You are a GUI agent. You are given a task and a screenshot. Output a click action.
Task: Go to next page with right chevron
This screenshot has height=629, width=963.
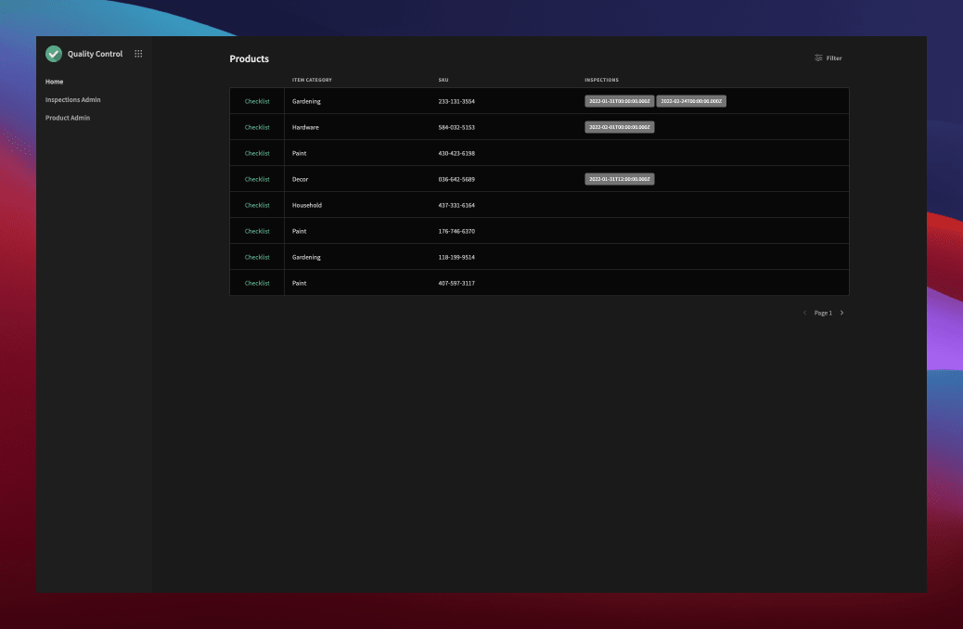(841, 313)
